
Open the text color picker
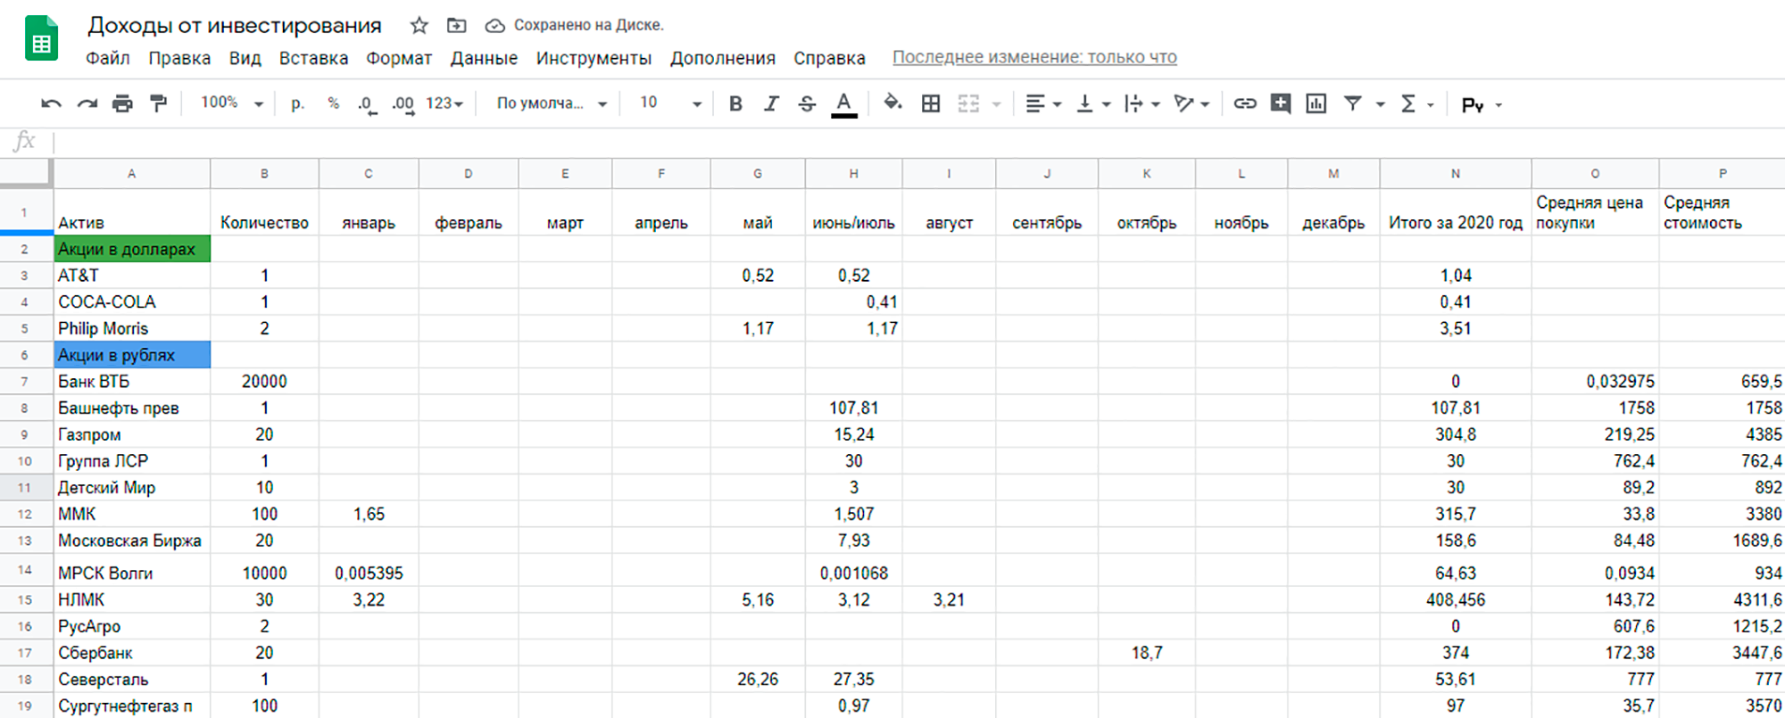pyautogui.click(x=844, y=104)
